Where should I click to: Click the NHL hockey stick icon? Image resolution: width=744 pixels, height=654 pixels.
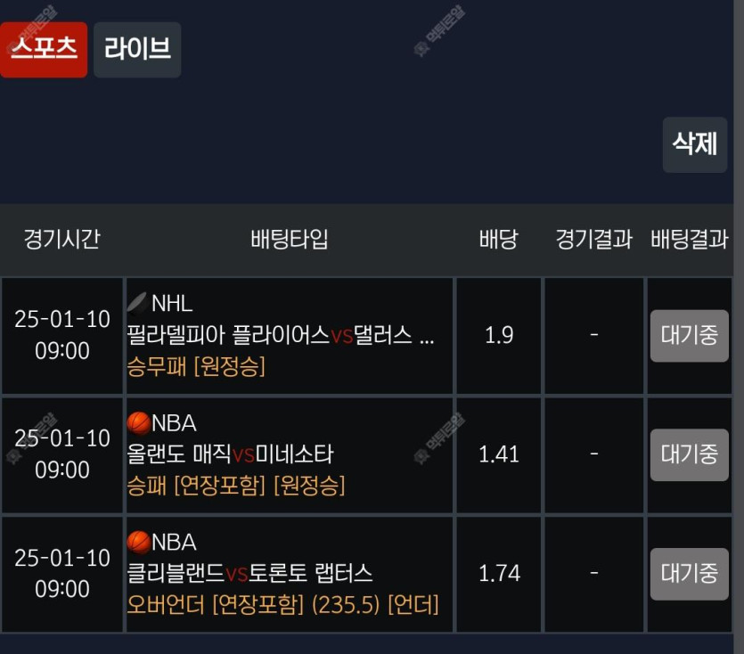(x=137, y=304)
